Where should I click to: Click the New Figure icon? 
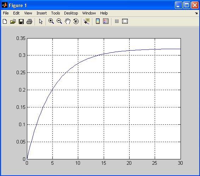(5, 22)
